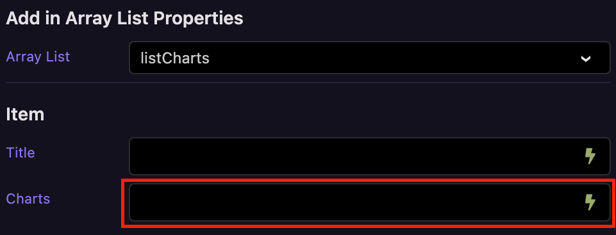Click the Array List label
The image size is (616, 235).
[x=38, y=57]
